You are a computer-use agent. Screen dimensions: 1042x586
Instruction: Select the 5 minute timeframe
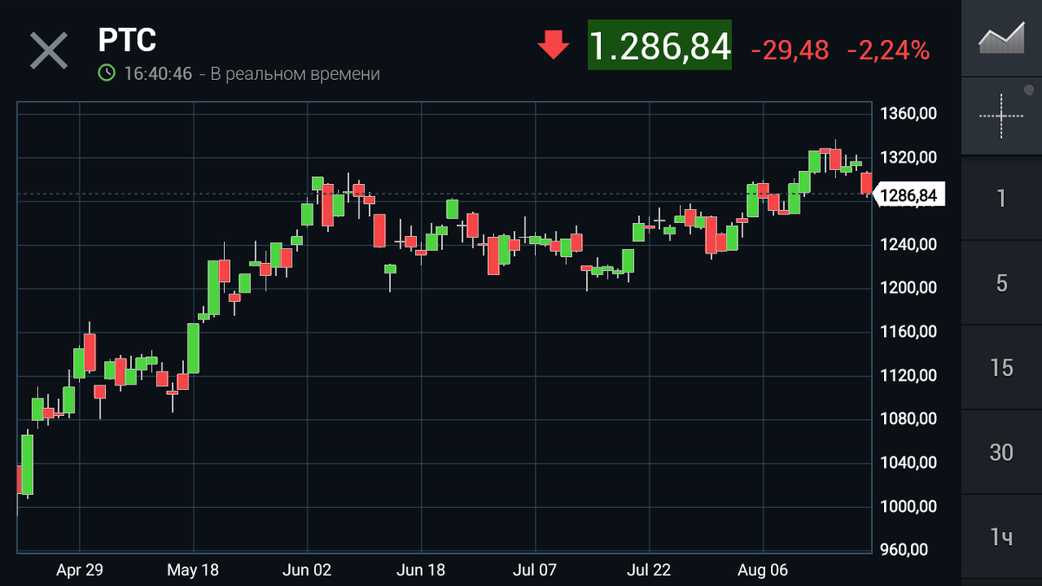(x=1002, y=283)
